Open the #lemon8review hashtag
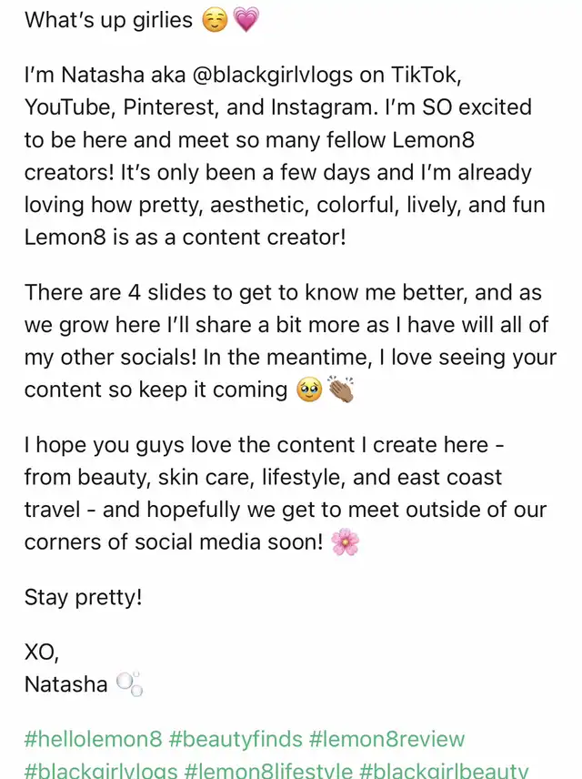Viewport: 582px width, 779px height. [386, 739]
